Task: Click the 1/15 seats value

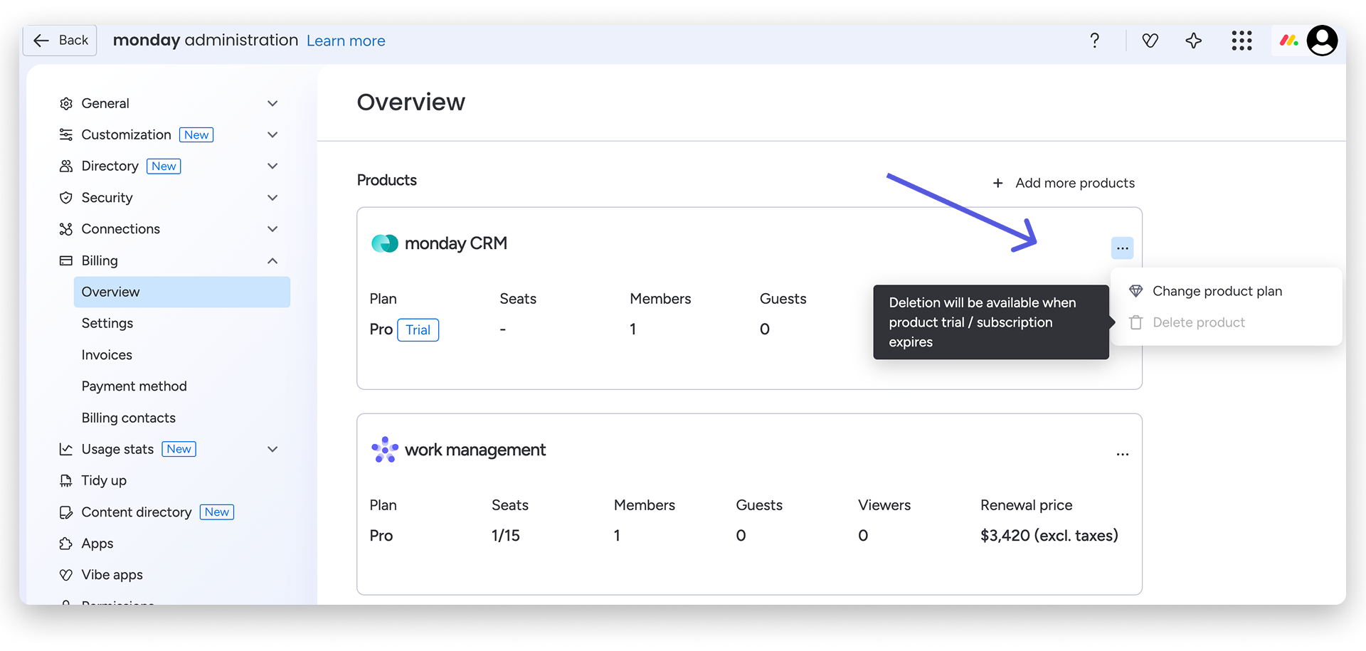Action: pyautogui.click(x=506, y=536)
